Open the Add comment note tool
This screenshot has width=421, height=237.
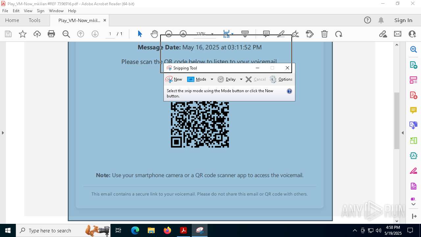pos(266,34)
